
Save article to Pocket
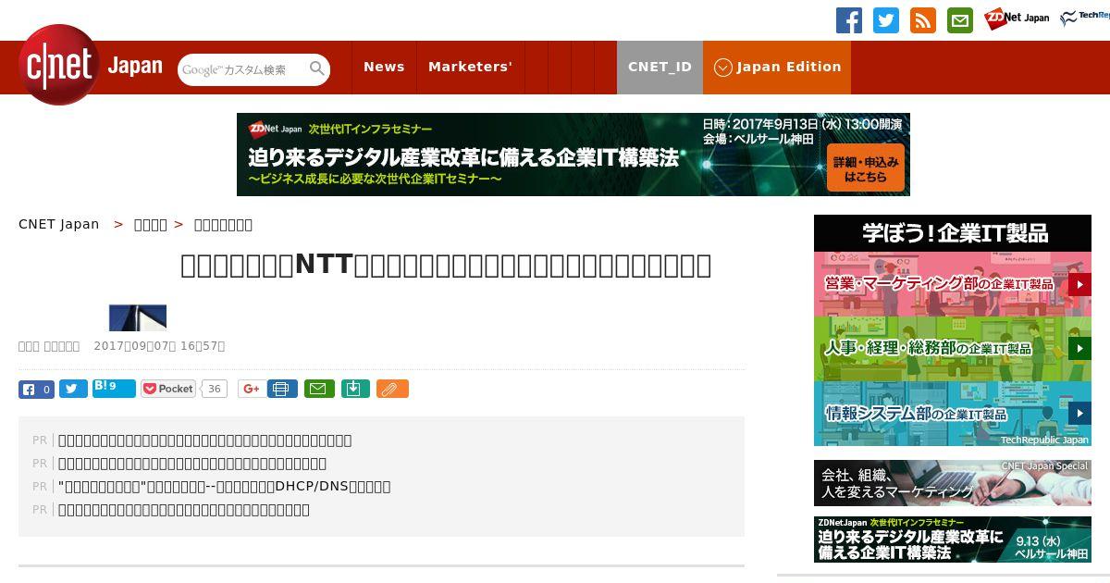pos(168,389)
